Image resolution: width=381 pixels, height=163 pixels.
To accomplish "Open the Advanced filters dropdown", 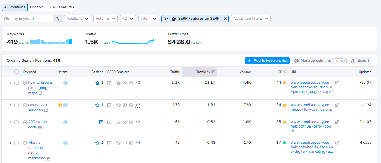I will 251,19.
